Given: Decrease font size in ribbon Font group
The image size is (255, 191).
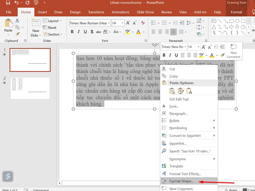Looking at the screenshot, I should (135, 23).
